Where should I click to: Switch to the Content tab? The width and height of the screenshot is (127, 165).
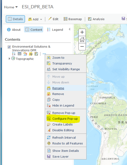pyautogui.click(x=34, y=30)
